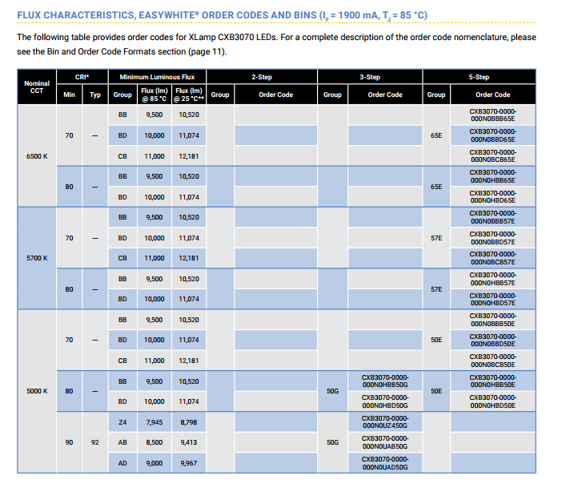Click order code CXB3070-0000-000N0BCB65E
The image size is (566, 496).
coord(492,156)
